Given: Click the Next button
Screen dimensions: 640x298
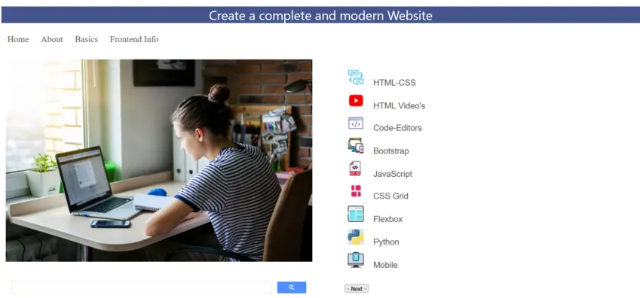Looking at the screenshot, I should point(357,289).
